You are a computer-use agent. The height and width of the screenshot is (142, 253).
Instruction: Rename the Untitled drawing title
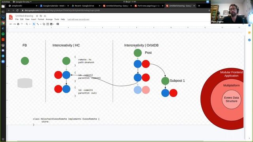[x=24, y=16]
